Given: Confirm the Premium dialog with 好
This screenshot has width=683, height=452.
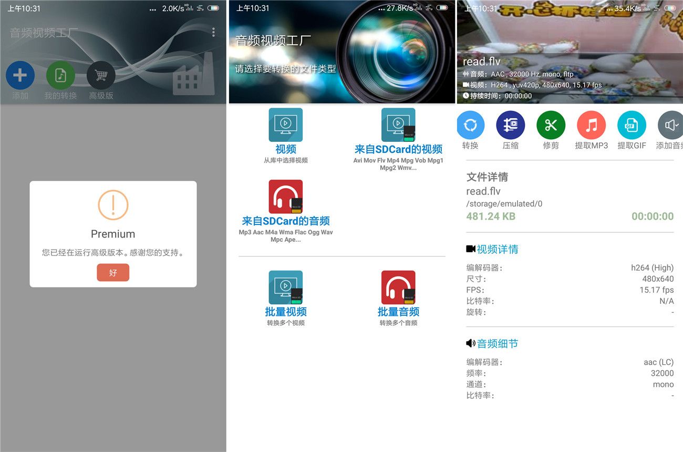Looking at the screenshot, I should pyautogui.click(x=113, y=273).
